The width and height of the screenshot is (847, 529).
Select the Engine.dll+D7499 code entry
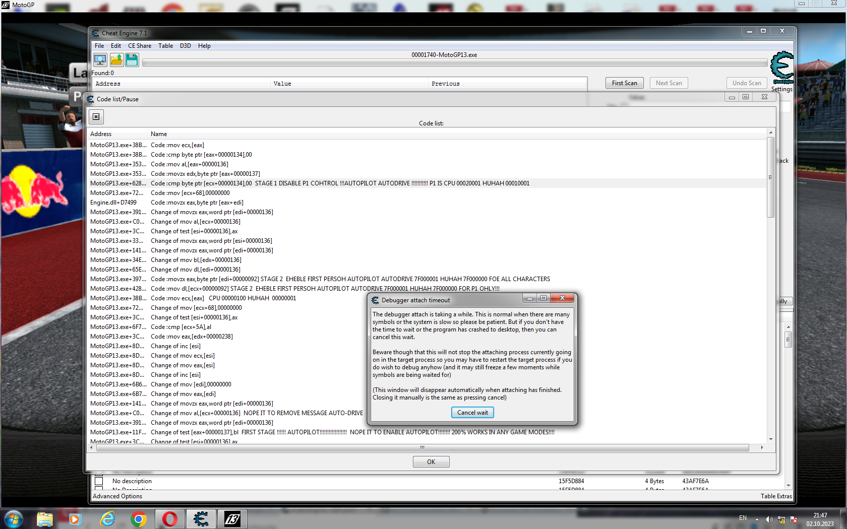(428, 203)
